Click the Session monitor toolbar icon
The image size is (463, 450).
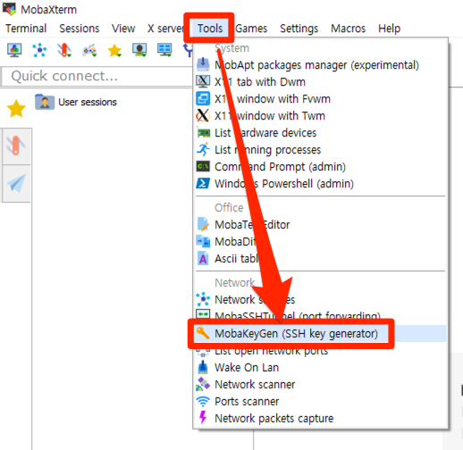tap(14, 50)
